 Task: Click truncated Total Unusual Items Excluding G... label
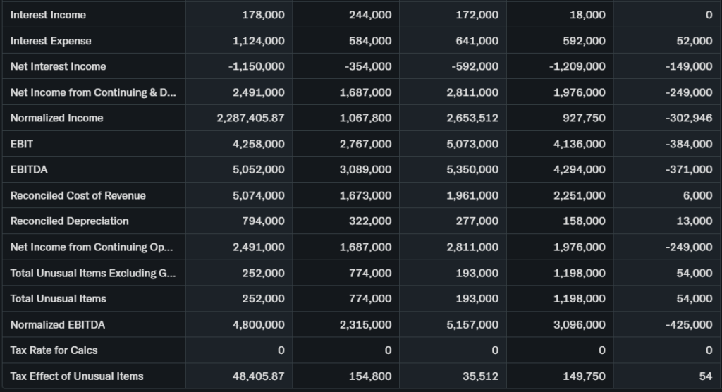[93, 273]
